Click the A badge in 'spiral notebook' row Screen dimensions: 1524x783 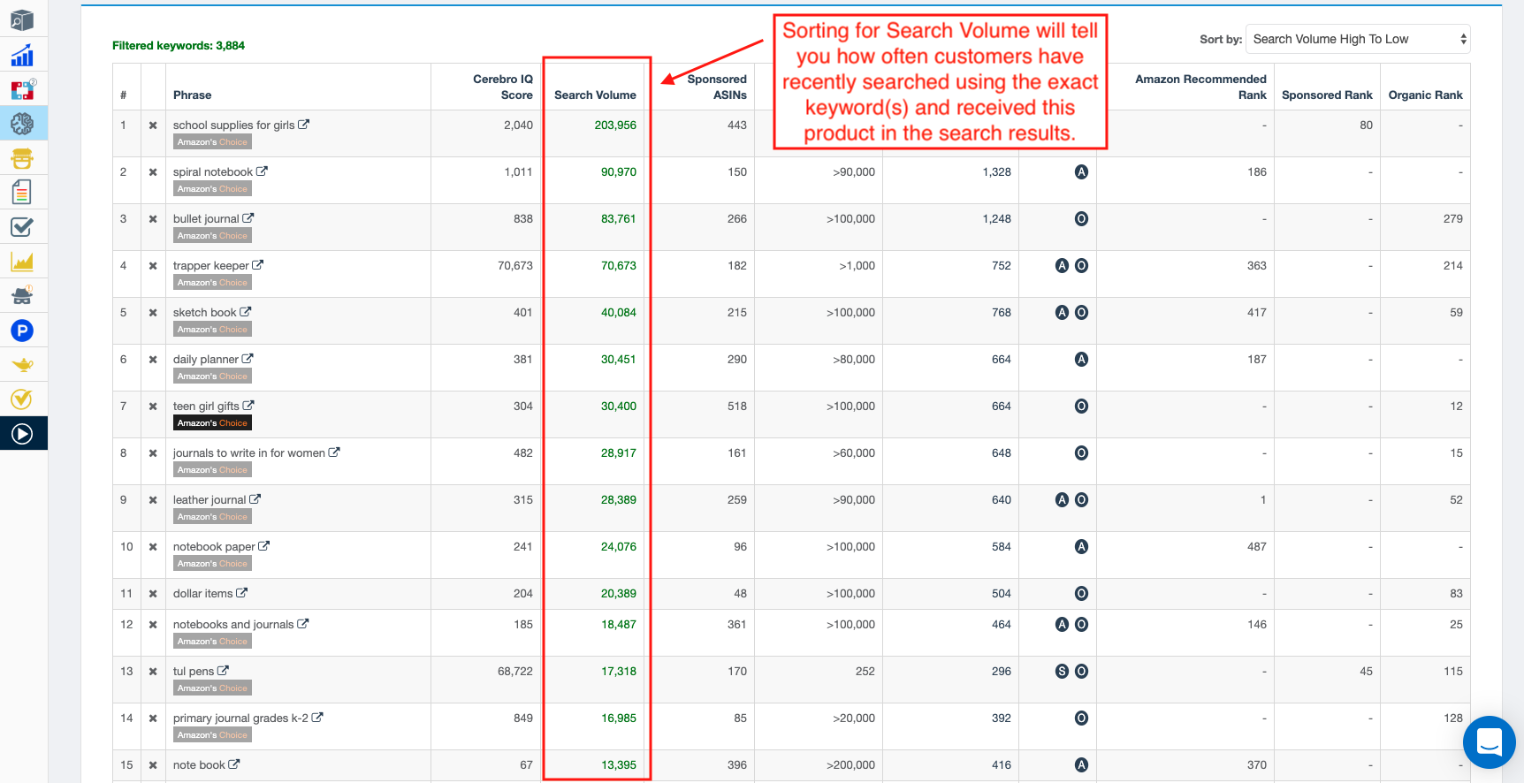(x=1081, y=172)
